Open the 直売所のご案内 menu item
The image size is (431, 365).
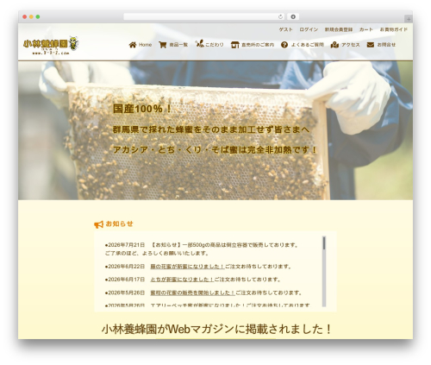[253, 45]
